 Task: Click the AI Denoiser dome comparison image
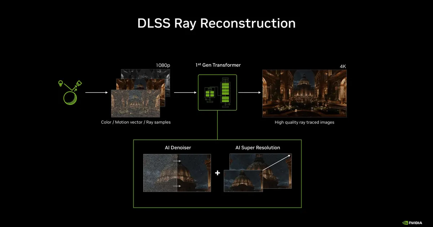coord(177,173)
